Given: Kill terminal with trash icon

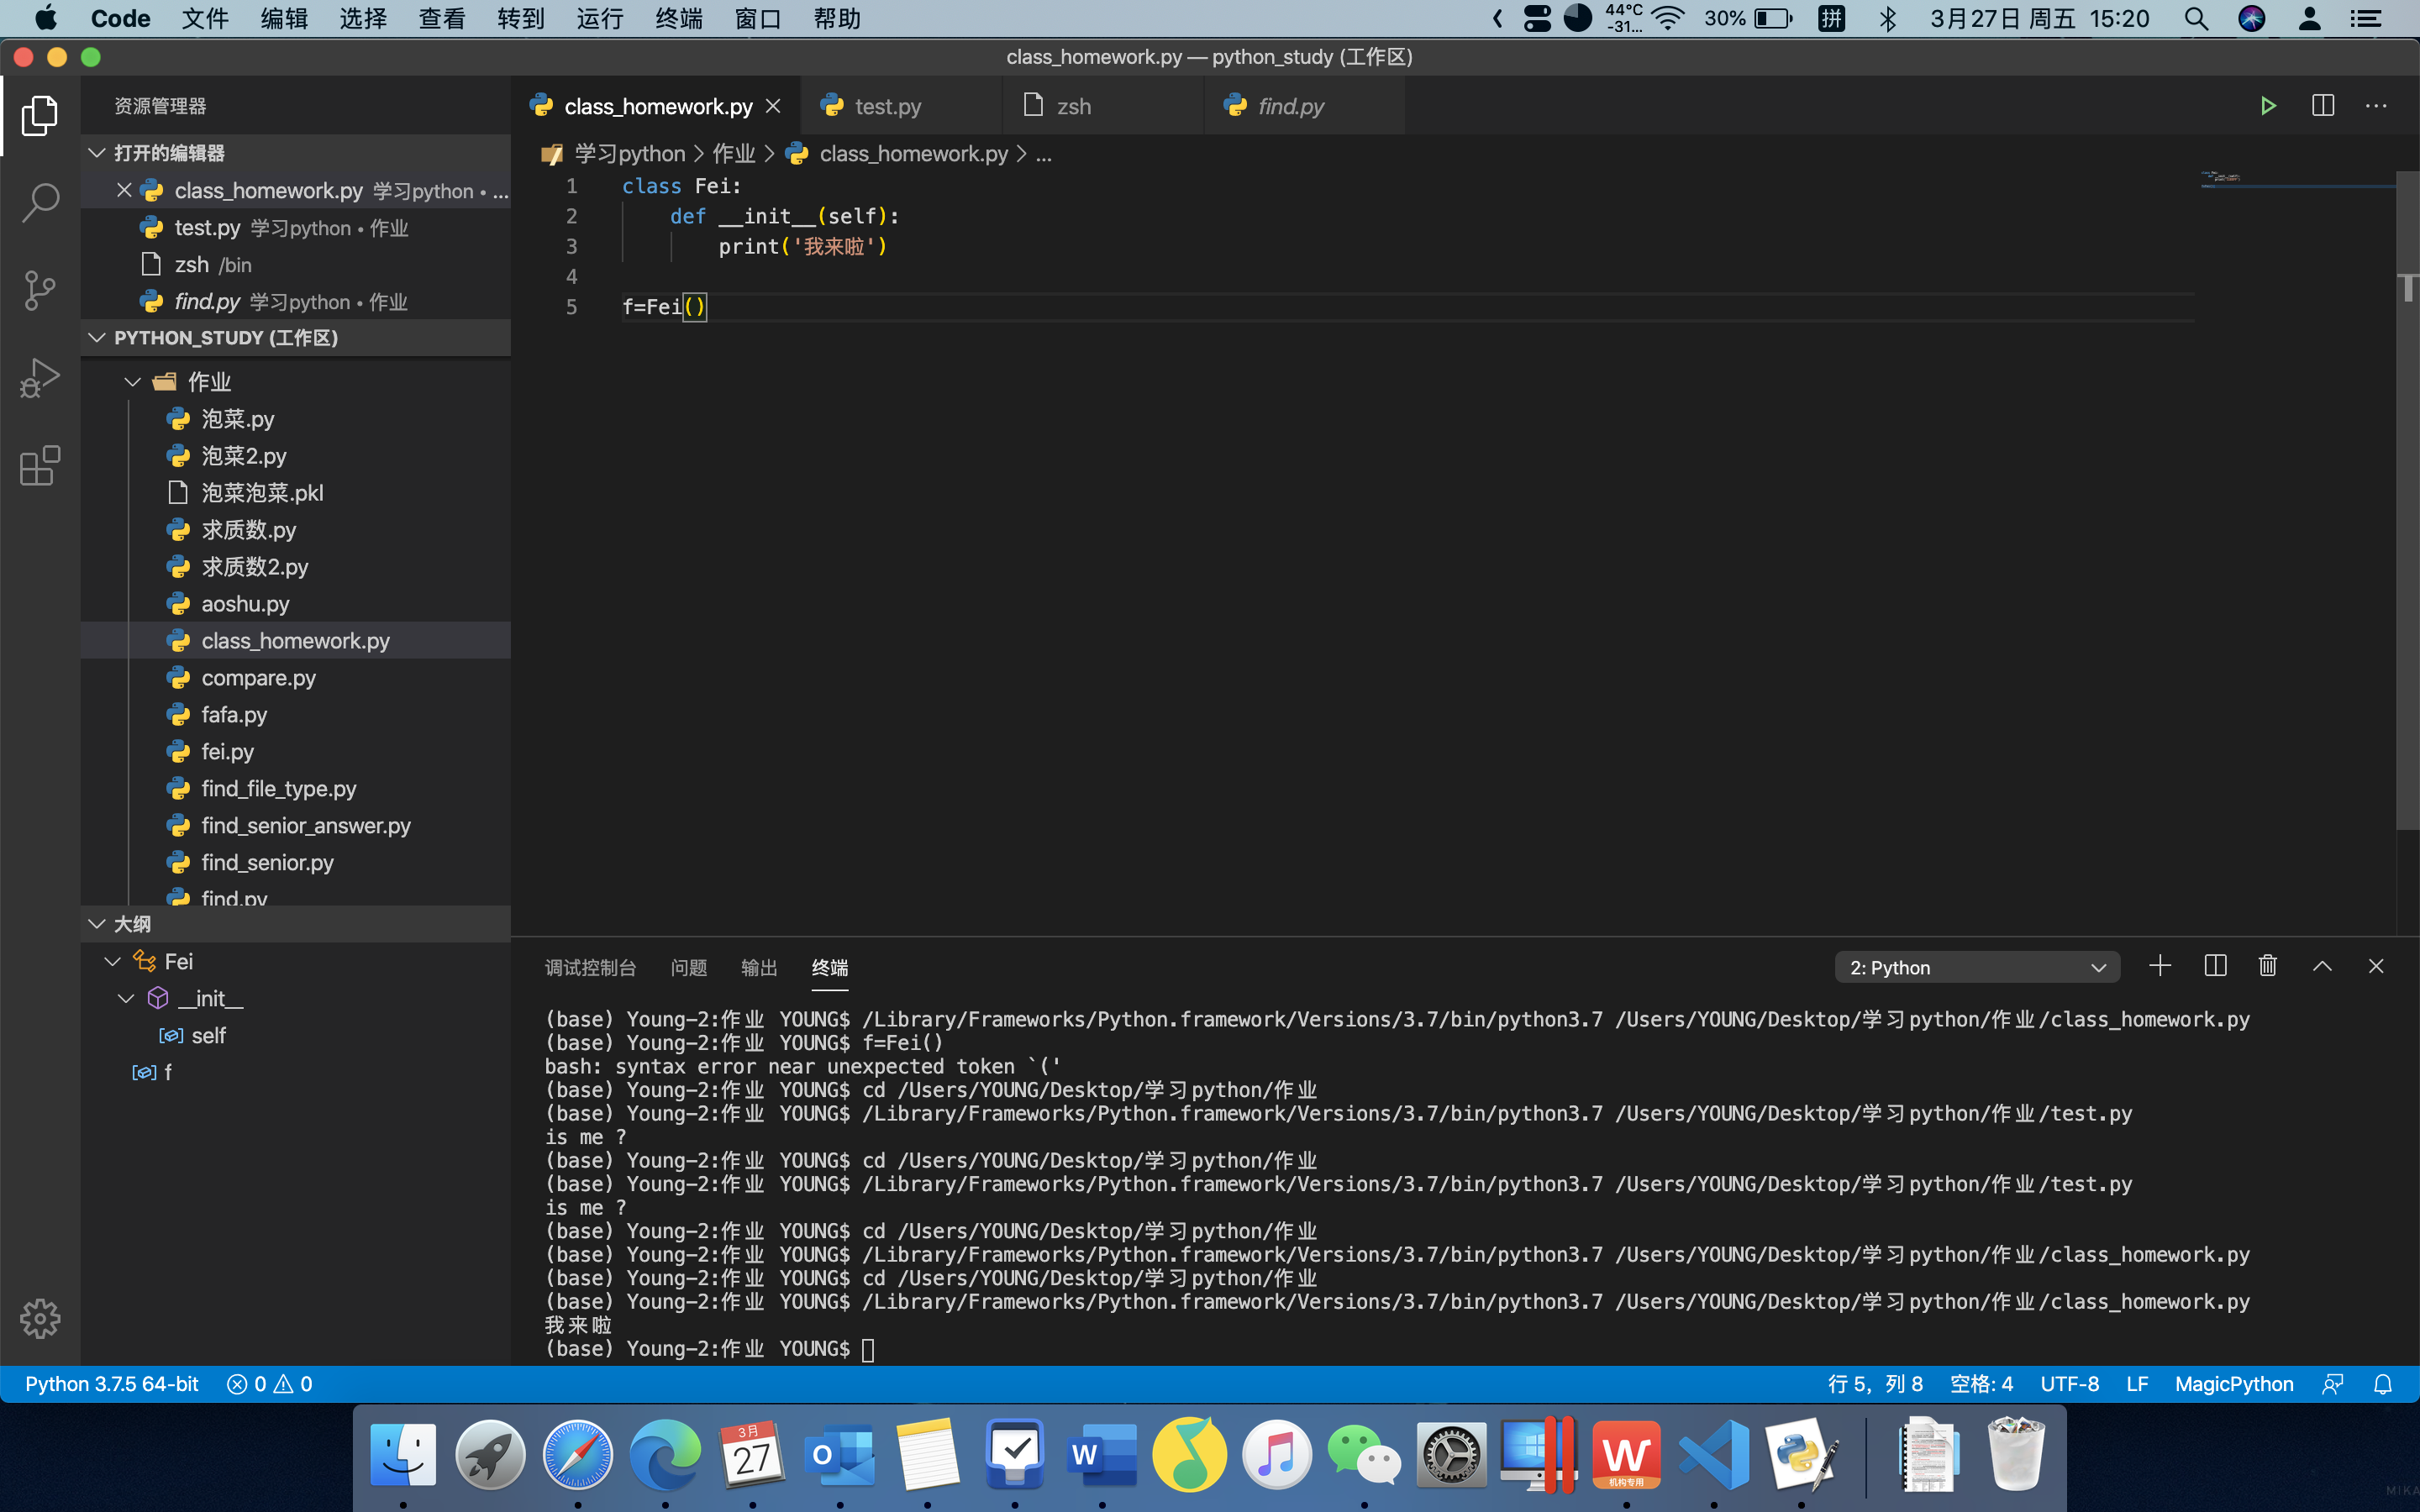Looking at the screenshot, I should point(2268,966).
